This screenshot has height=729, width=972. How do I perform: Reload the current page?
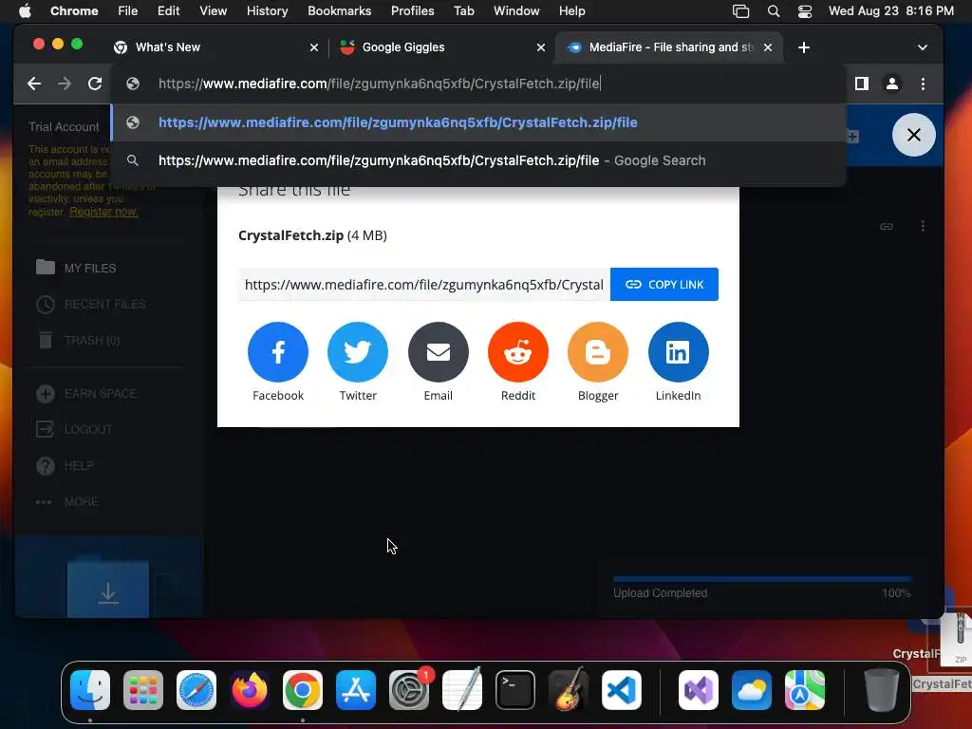pos(95,84)
